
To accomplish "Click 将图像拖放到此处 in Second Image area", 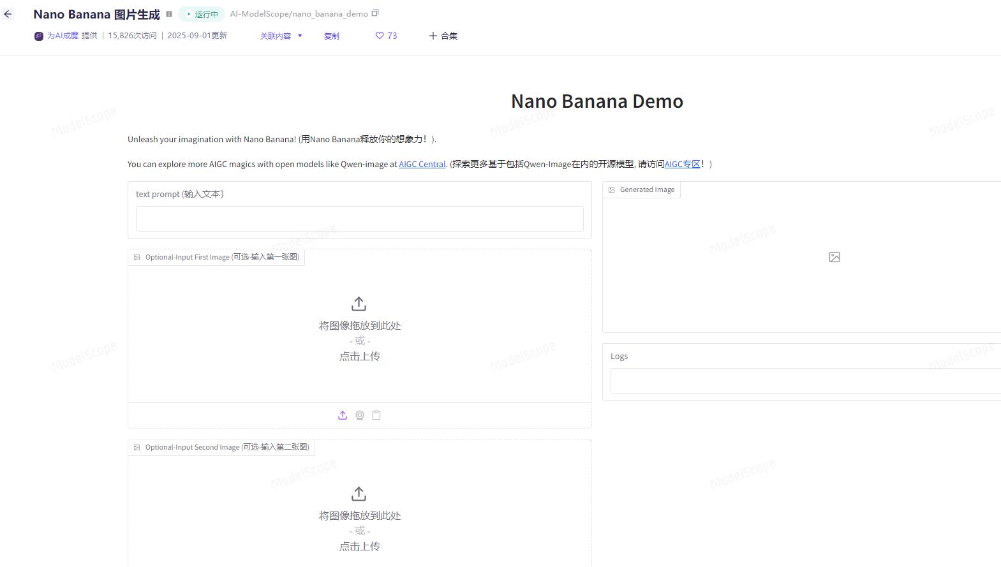I will pyautogui.click(x=360, y=516).
